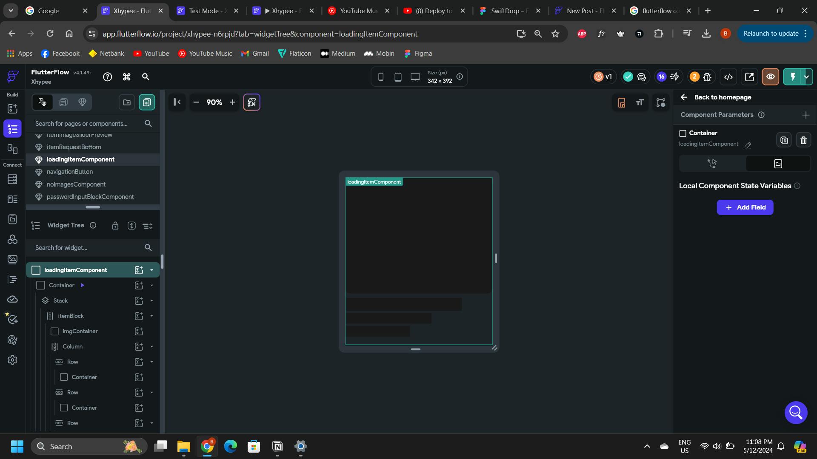Collapse the itemBlock tree node
817x459 pixels.
(151, 316)
